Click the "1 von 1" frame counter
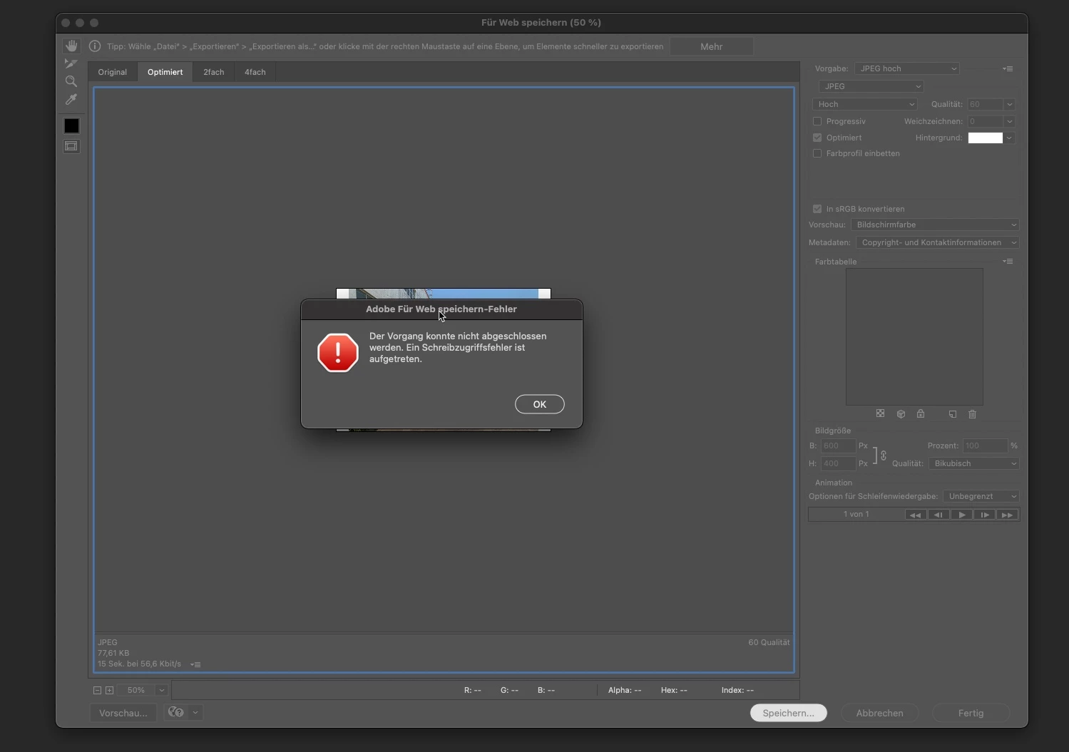1069x752 pixels. click(x=856, y=514)
